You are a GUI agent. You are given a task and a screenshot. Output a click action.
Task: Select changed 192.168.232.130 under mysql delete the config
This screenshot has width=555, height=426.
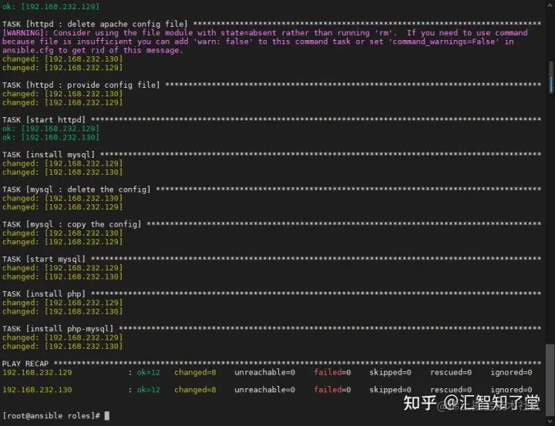62,198
